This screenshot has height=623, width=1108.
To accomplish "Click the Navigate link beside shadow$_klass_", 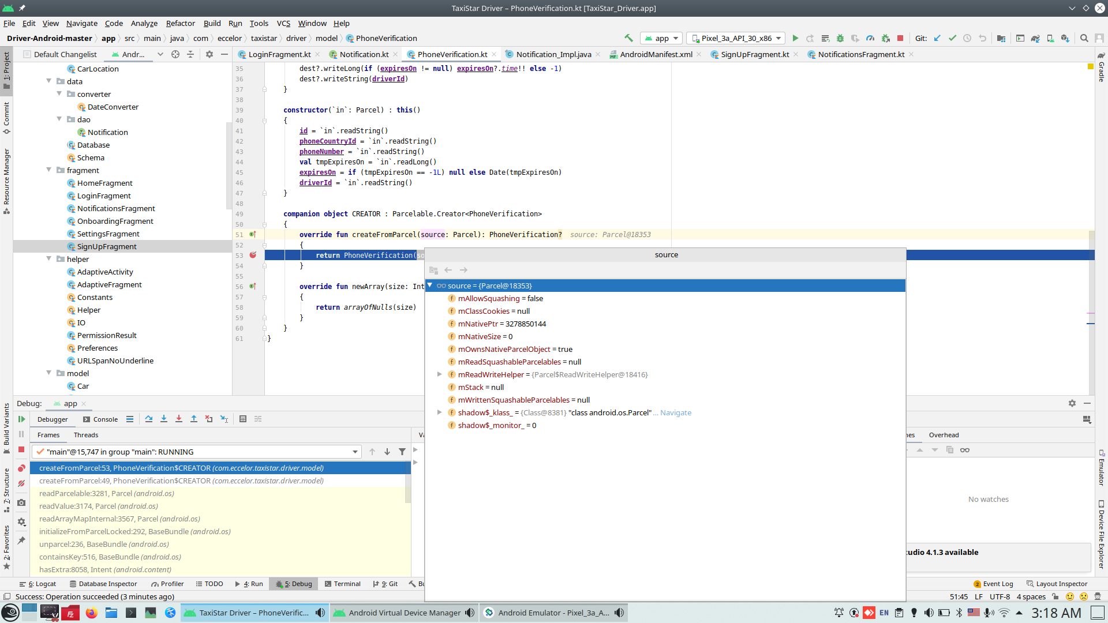I will point(675,413).
